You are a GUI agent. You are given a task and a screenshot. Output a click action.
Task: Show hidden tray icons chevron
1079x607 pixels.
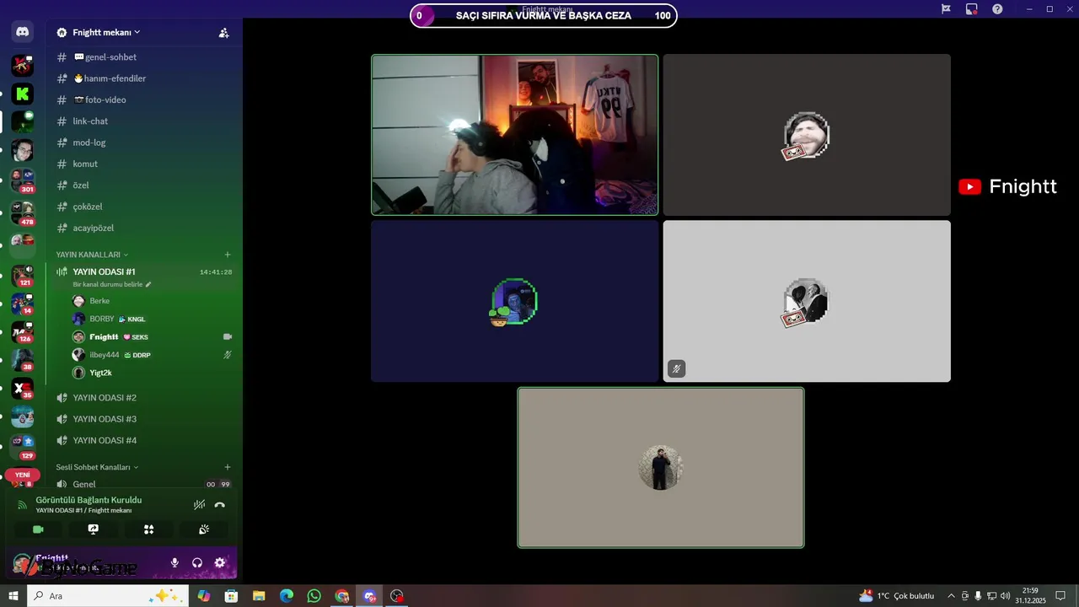[x=951, y=596]
